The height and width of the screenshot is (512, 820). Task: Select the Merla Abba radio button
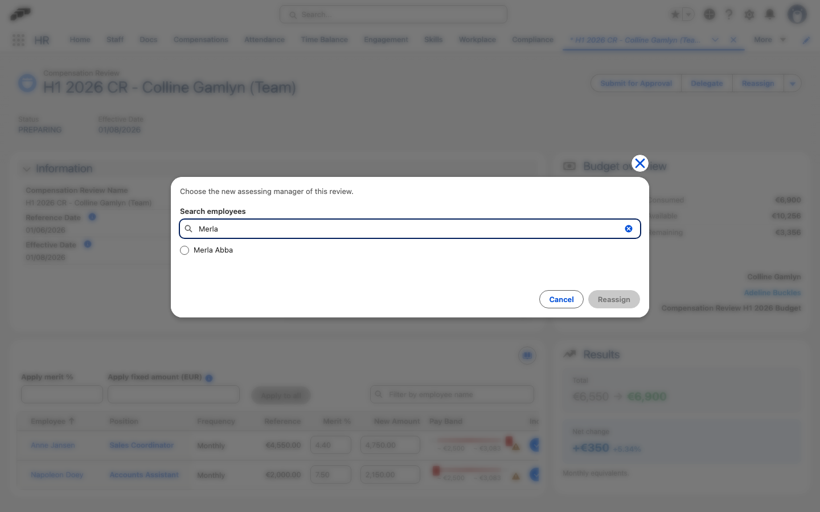click(x=184, y=250)
